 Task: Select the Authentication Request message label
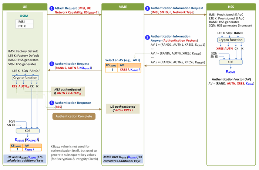72,64
